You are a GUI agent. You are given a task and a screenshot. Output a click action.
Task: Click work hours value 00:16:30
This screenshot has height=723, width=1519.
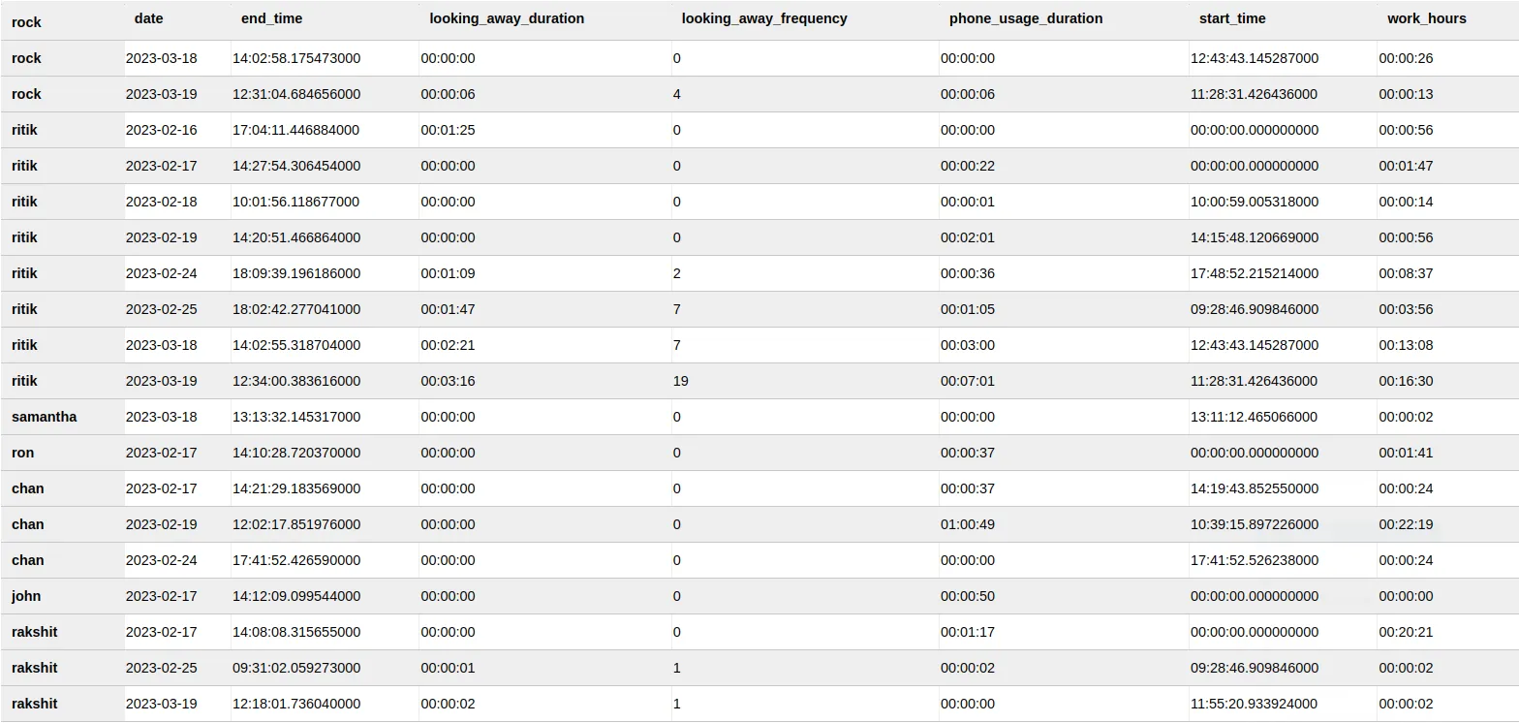coord(1406,381)
